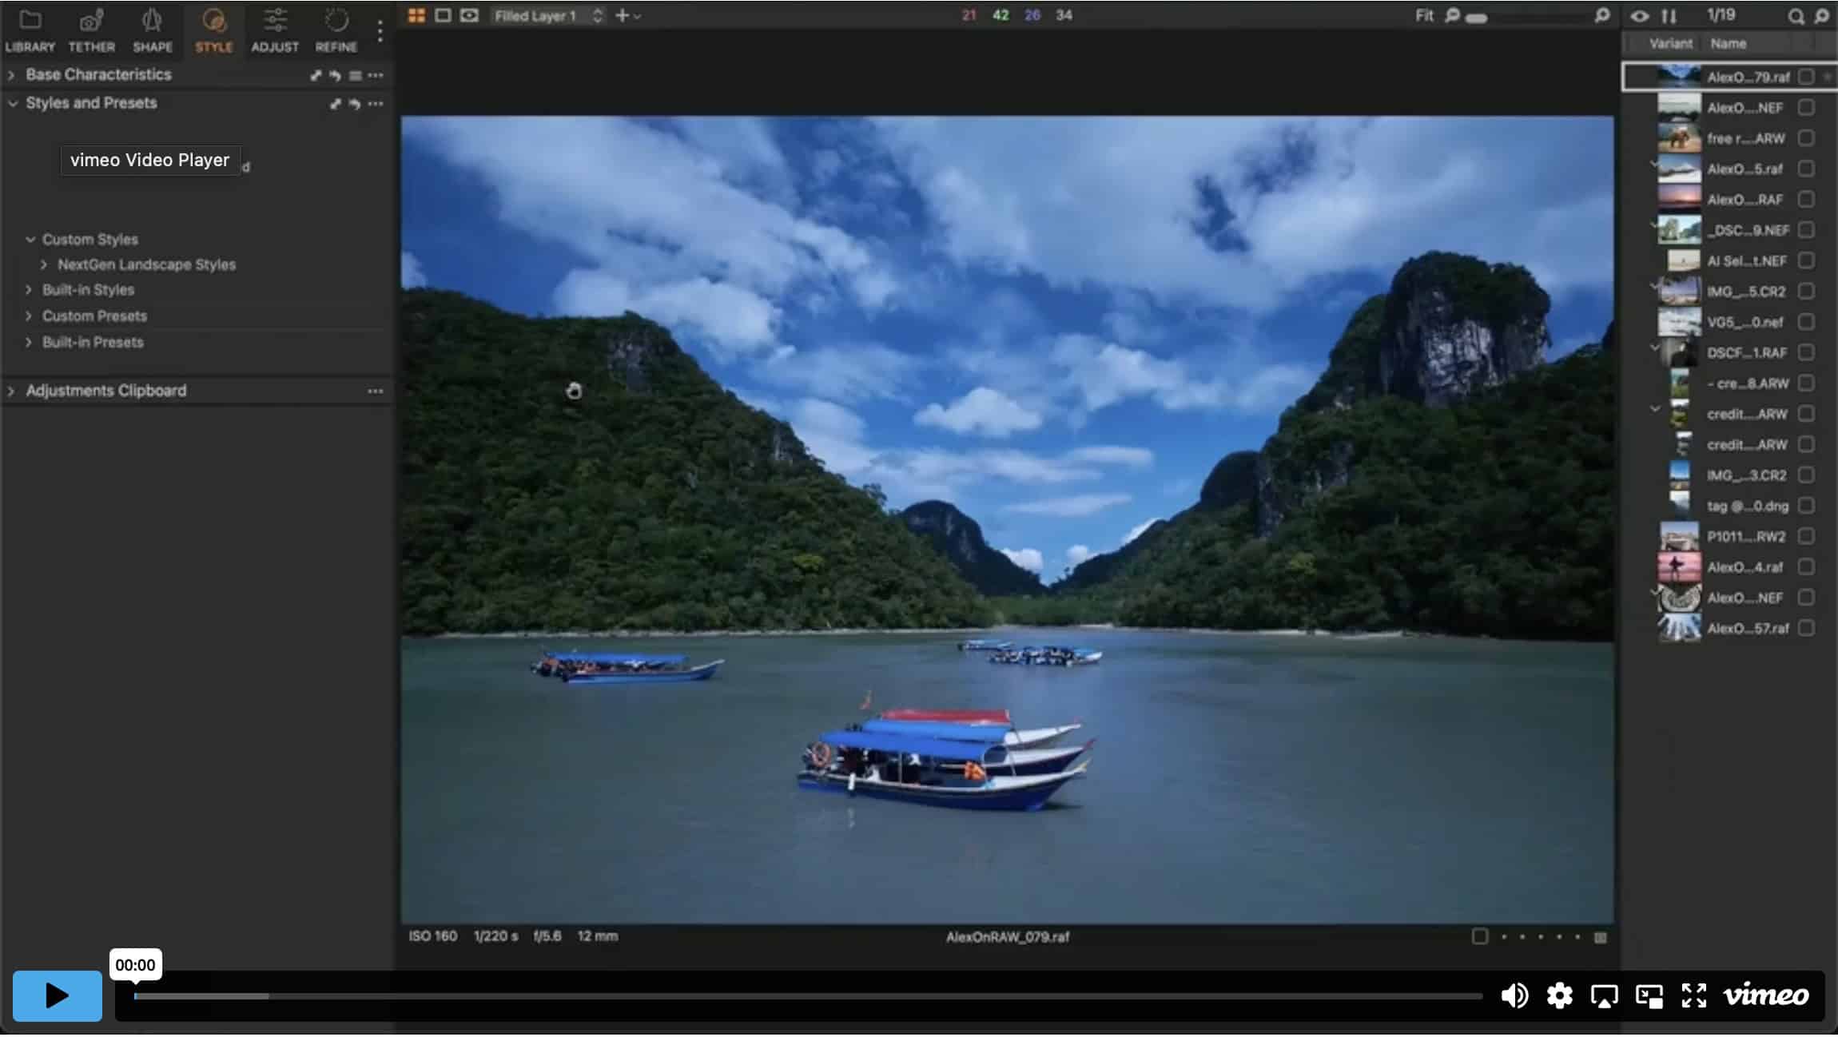Screen dimensions: 1838x1037
Task: Tick the checkbox for AlexO...79.raf
Action: (1806, 77)
